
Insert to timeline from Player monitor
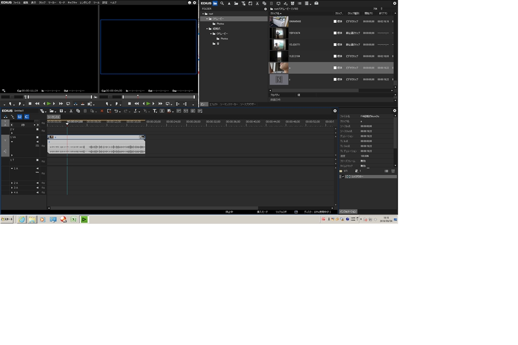point(76,104)
